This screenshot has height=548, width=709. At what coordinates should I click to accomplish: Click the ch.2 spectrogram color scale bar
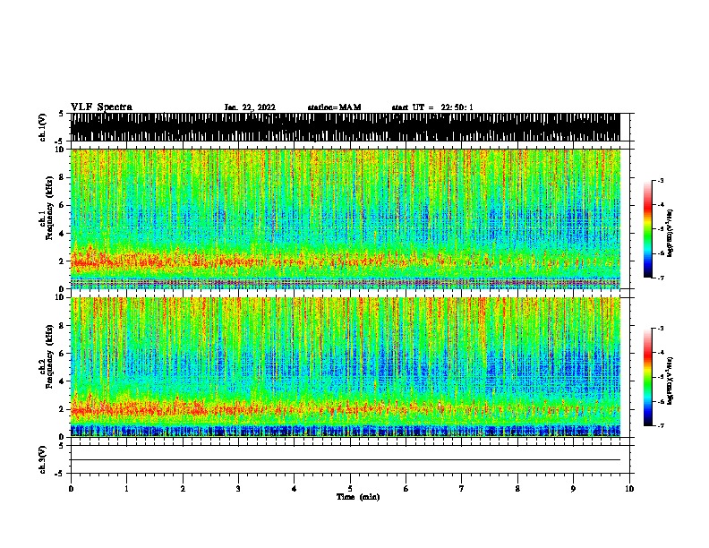[x=648, y=377]
